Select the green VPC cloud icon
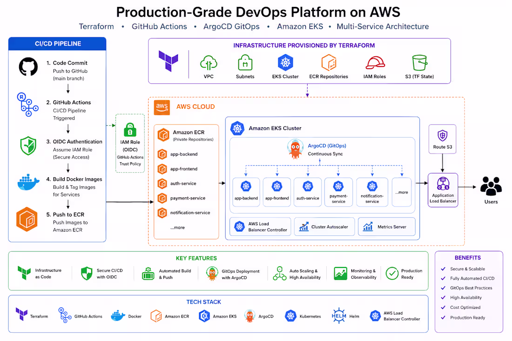The height and width of the screenshot is (341, 512). (x=209, y=63)
